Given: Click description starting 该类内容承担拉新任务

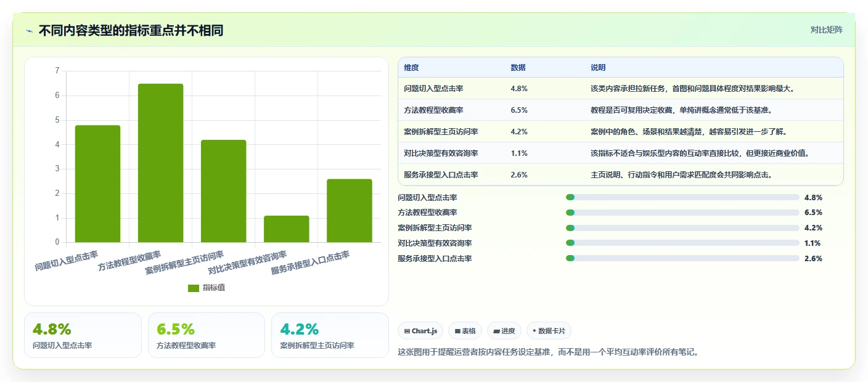Looking at the screenshot, I should [x=692, y=89].
